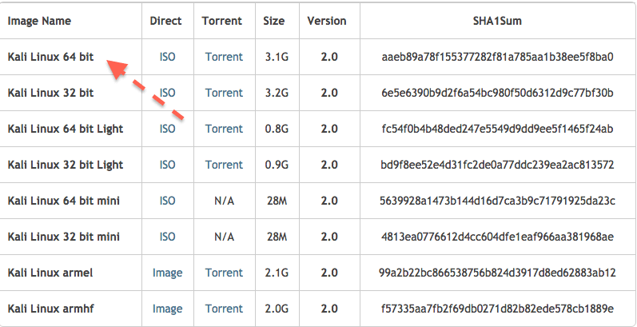Click the ISO link for Kali Linux 32 bit mini
Image resolution: width=637 pixels, height=327 pixels.
pos(167,237)
